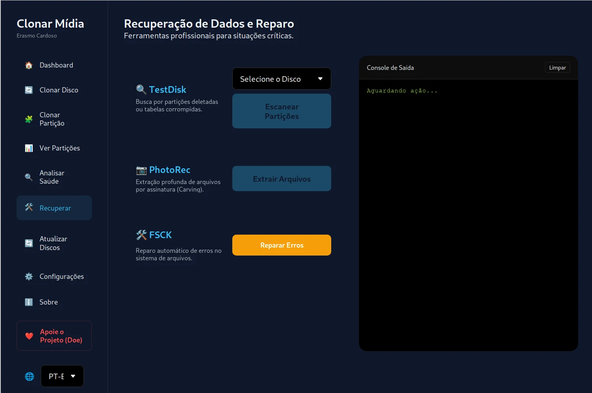The image size is (592, 393).
Task: Click the Extrair Arquivos button
Action: tap(282, 179)
